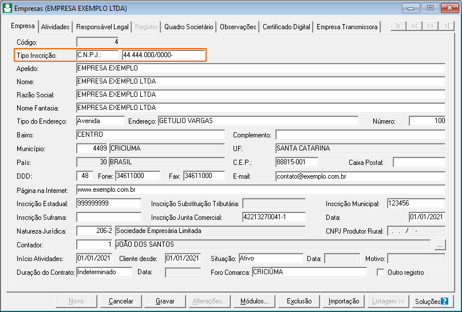Go to previous record navigation arrow
This screenshot has height=312, width=462.
pyautogui.click(x=414, y=26)
